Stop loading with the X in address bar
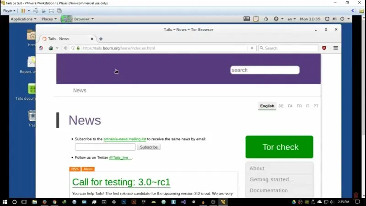366x206 pixels. tap(252, 48)
